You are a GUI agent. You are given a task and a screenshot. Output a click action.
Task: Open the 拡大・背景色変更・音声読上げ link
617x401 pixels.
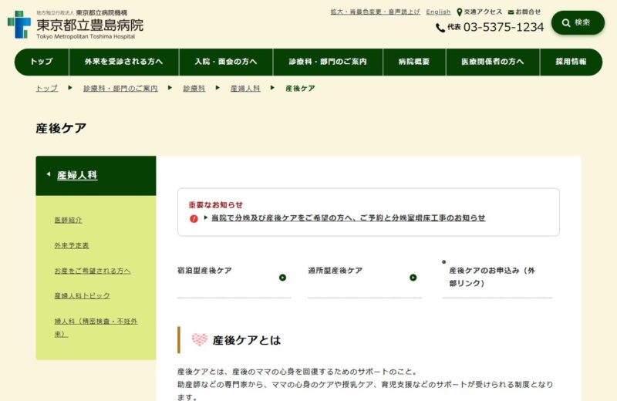[x=375, y=12]
